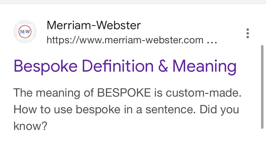Open the three-dot result options menu

tap(247, 33)
